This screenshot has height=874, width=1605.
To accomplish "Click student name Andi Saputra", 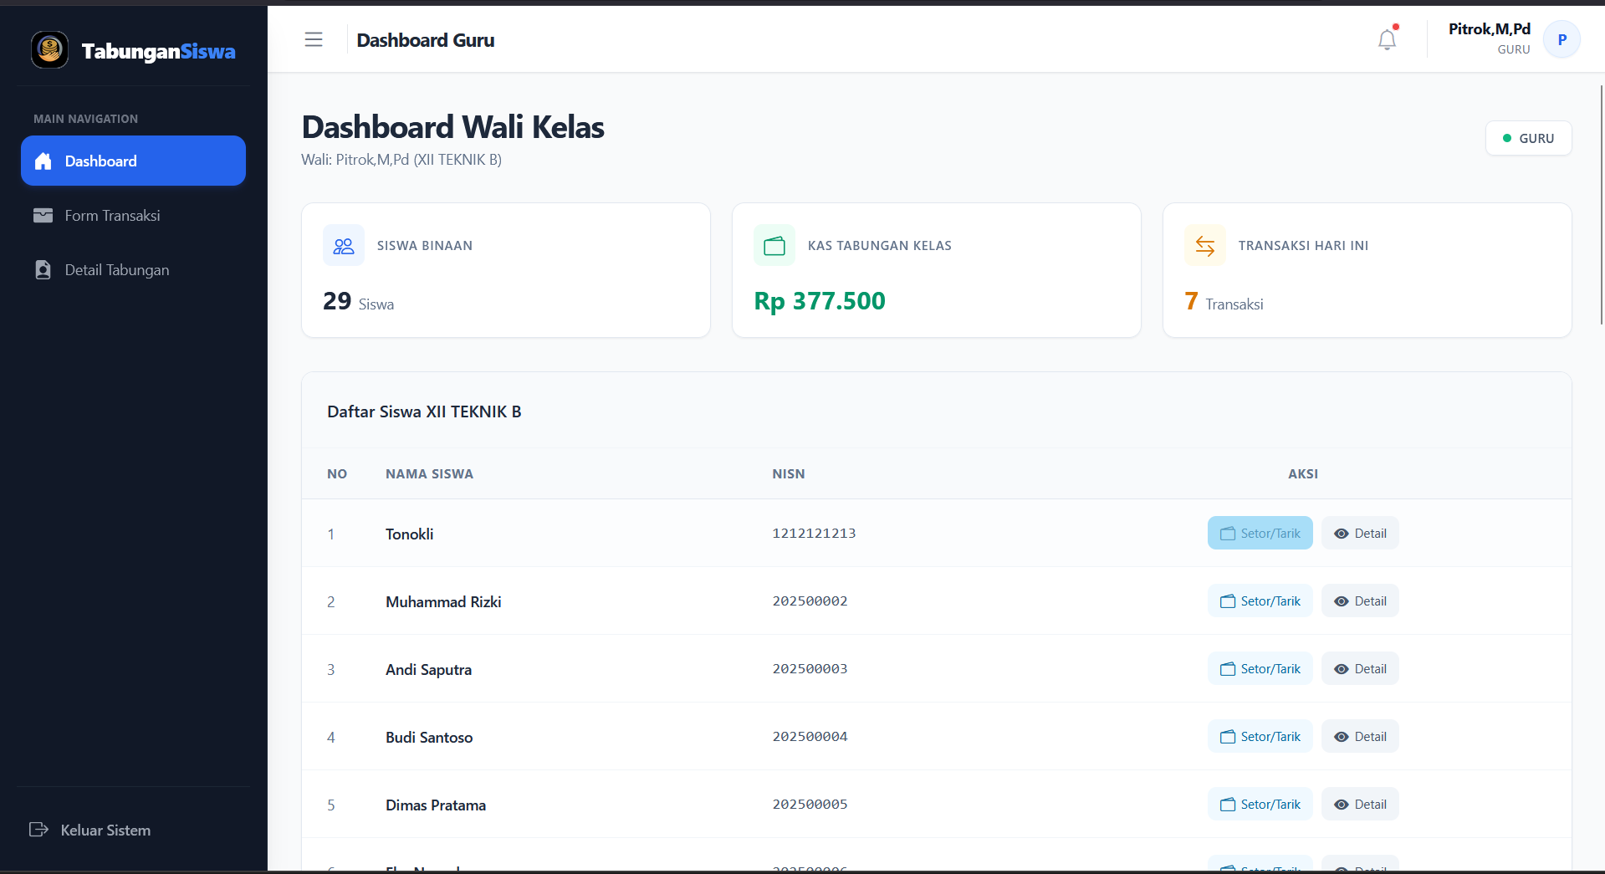I will (428, 669).
